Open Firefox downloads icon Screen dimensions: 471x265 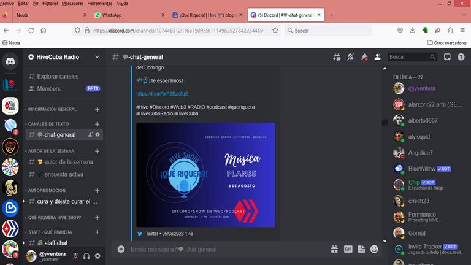[x=412, y=30]
